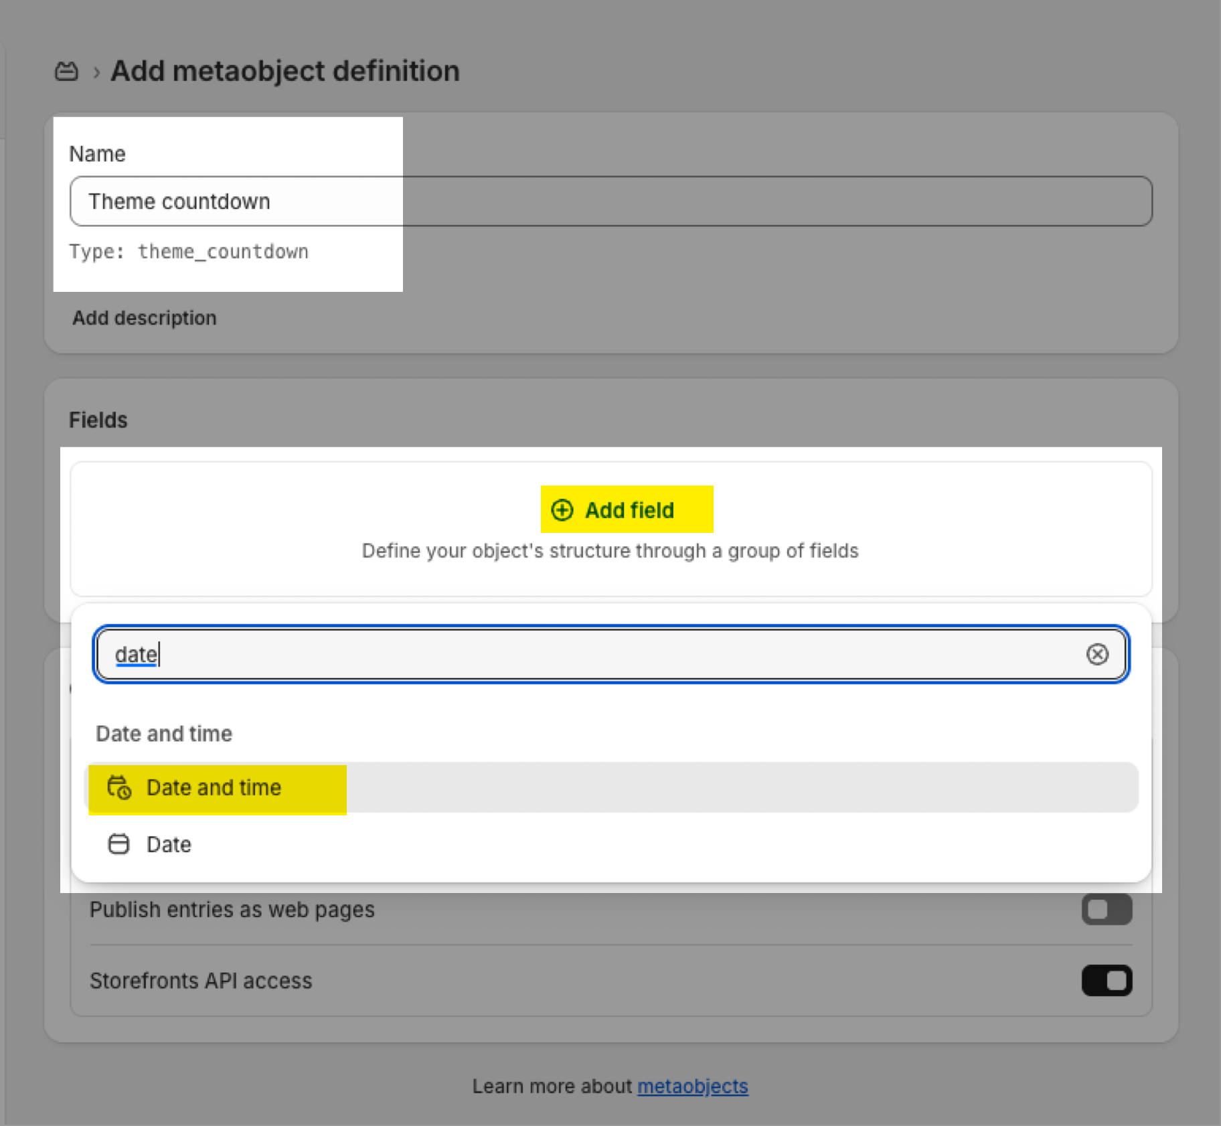The height and width of the screenshot is (1126, 1221).
Task: Select the Date and time field type
Action: click(x=214, y=788)
